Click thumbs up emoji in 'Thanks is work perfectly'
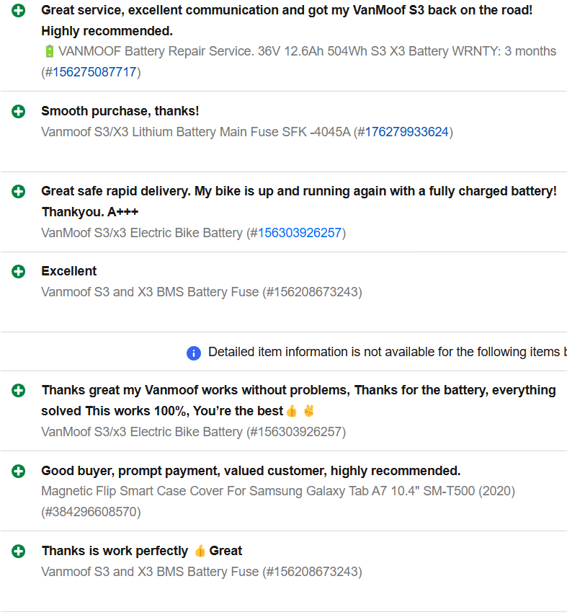Viewport: 567px width, 615px height. (200, 551)
